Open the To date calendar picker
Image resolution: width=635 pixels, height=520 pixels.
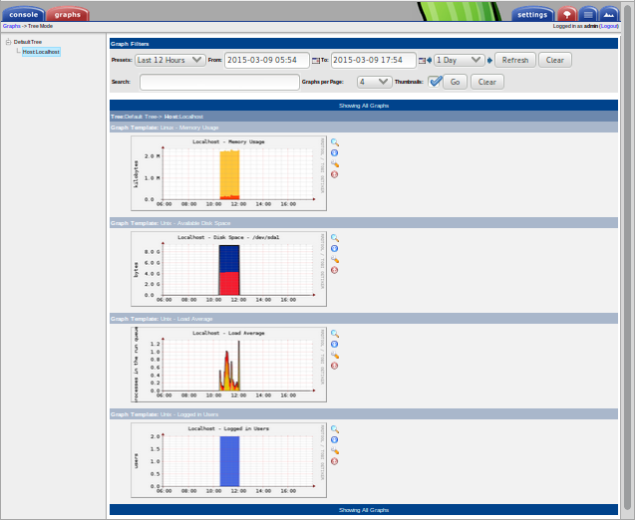pyautogui.click(x=423, y=61)
